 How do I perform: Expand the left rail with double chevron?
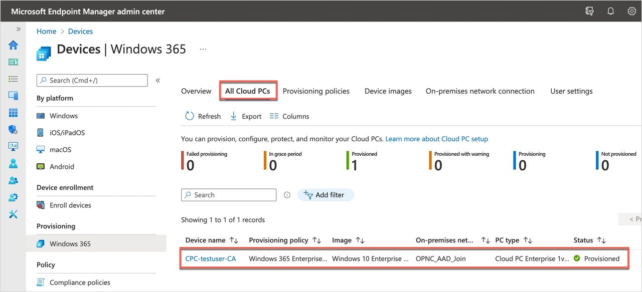coord(19,29)
